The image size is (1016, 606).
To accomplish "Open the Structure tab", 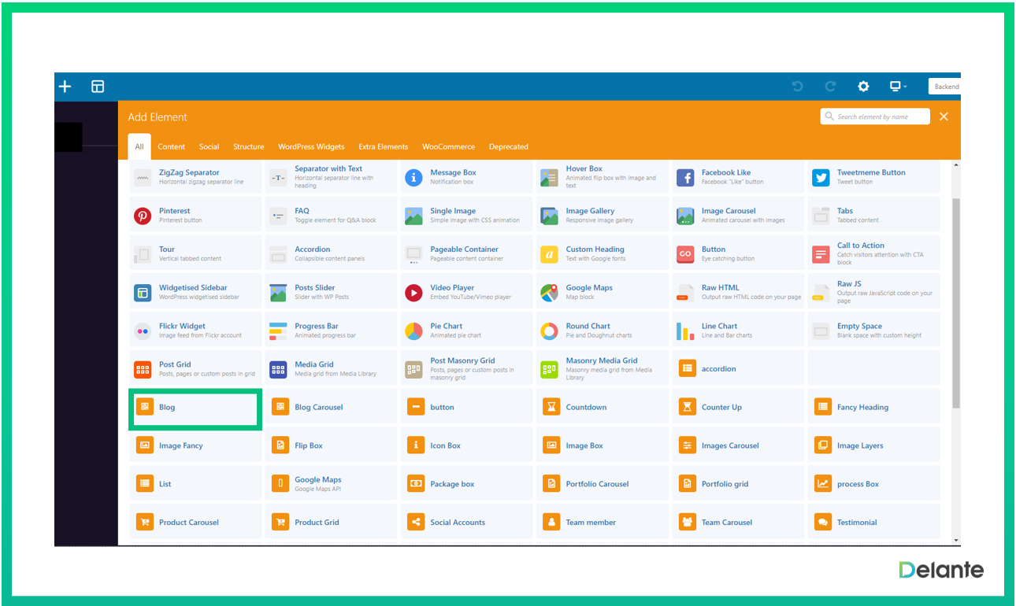I will [248, 146].
